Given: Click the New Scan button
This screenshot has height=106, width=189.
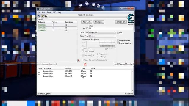Looking at the screenshot, I should tap(87, 22).
